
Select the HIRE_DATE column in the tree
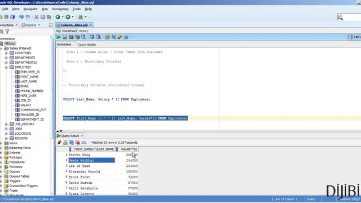[x=28, y=95]
